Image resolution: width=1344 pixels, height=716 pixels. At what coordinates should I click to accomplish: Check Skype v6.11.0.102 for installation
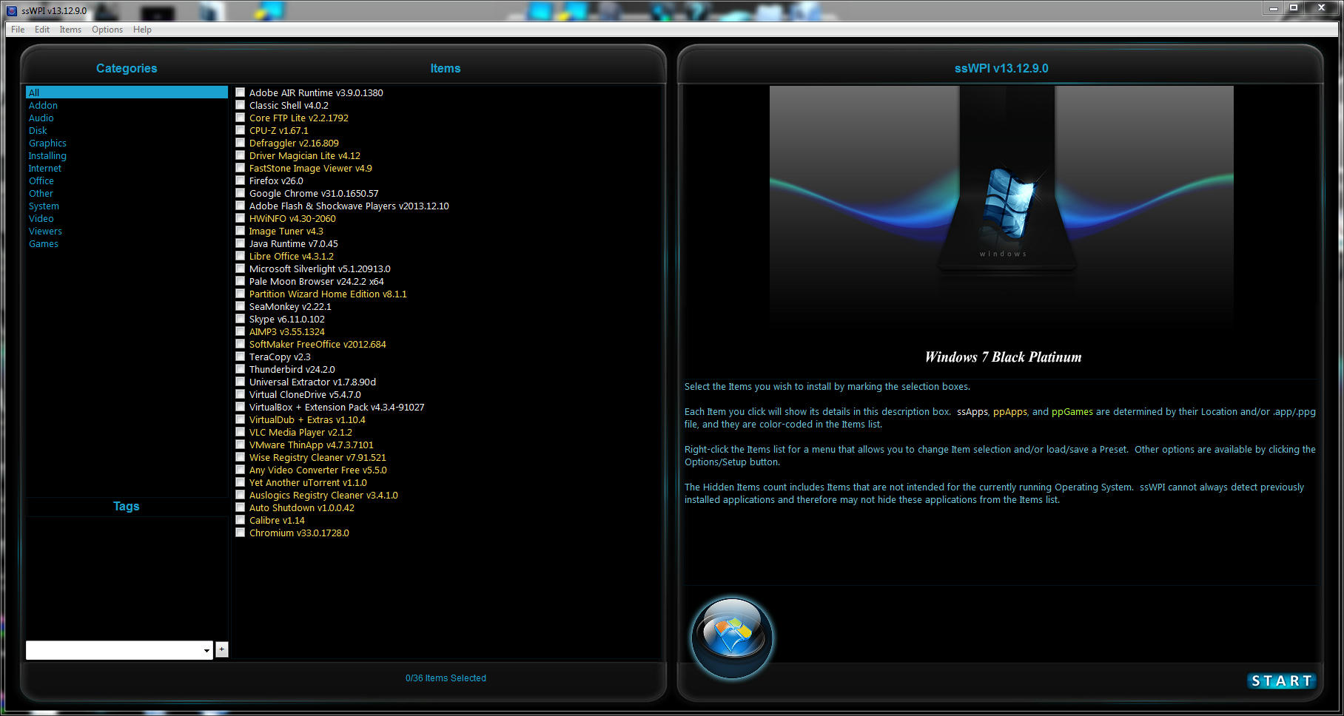pyautogui.click(x=240, y=318)
